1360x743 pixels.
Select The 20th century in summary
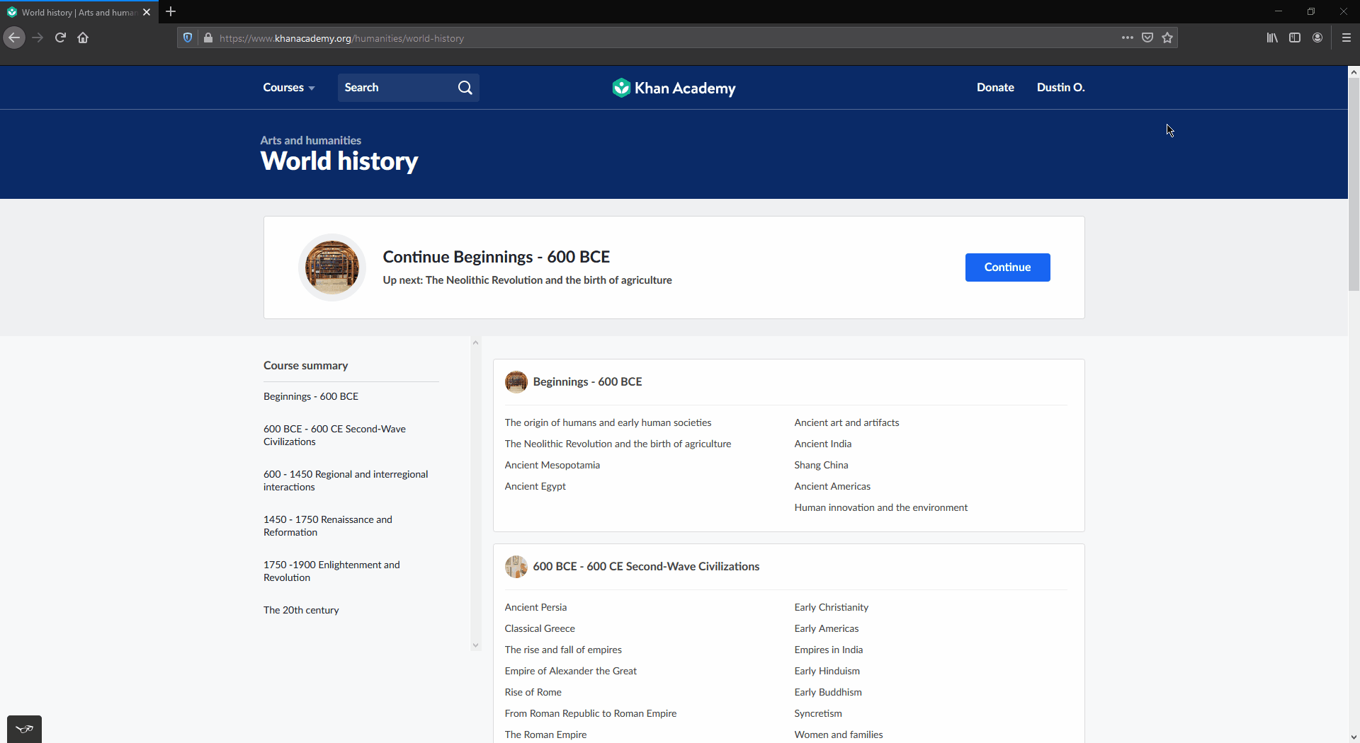(301, 610)
